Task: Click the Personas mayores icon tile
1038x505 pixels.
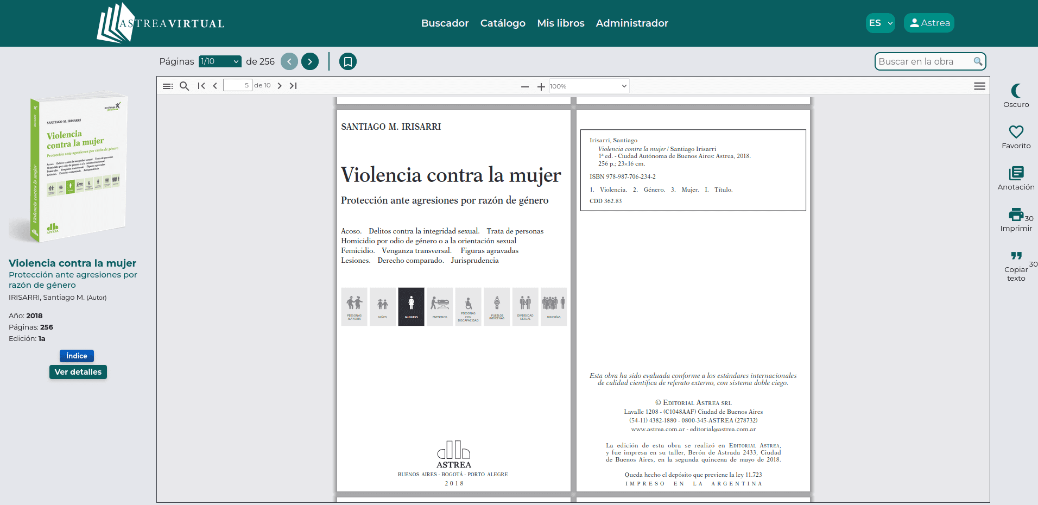Action: click(x=354, y=307)
